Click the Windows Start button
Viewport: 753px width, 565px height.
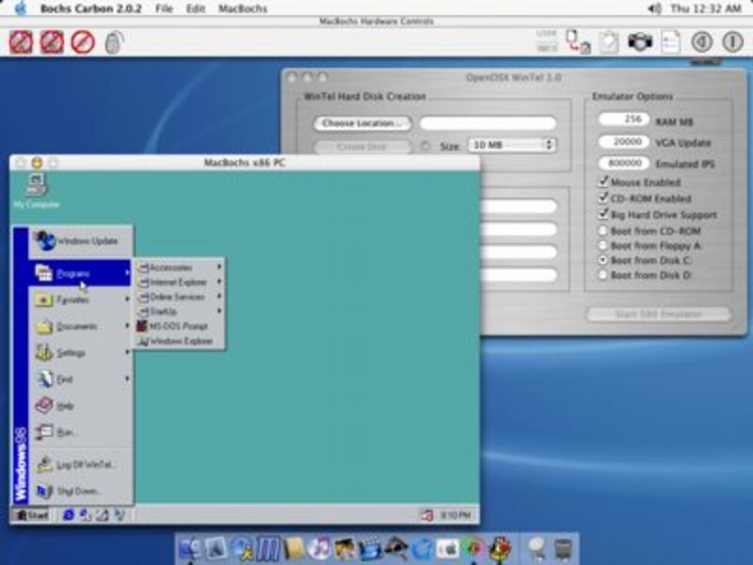[x=31, y=515]
